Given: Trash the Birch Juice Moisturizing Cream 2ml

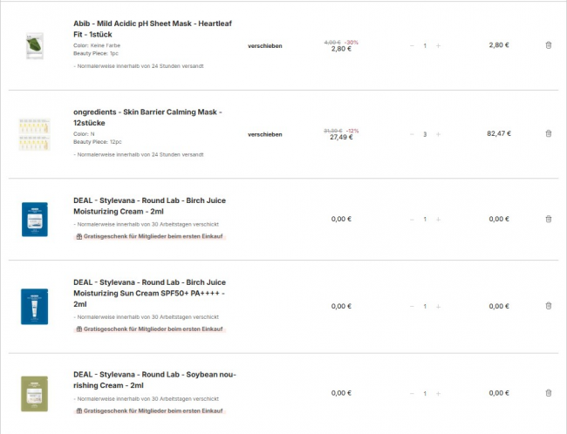Looking at the screenshot, I should (x=548, y=219).
